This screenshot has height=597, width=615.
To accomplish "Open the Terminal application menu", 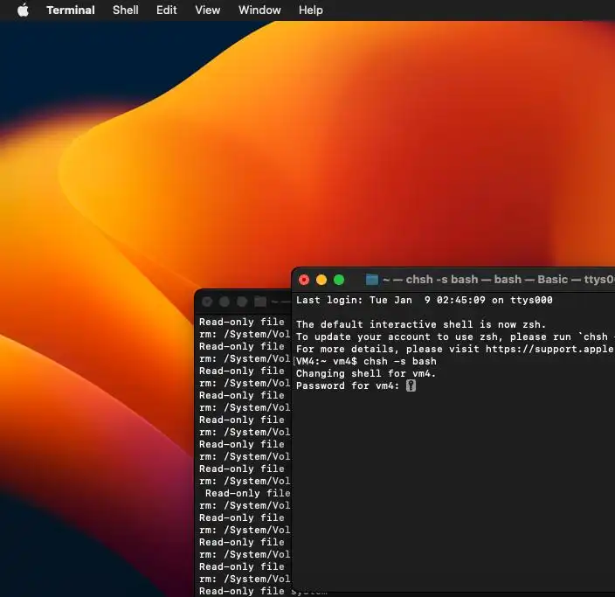I will click(x=71, y=10).
